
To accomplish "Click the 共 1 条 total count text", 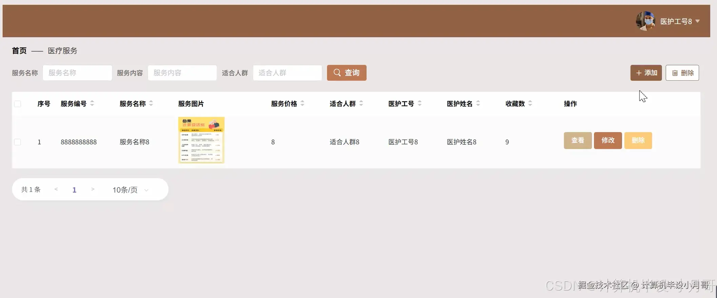I will pos(31,190).
